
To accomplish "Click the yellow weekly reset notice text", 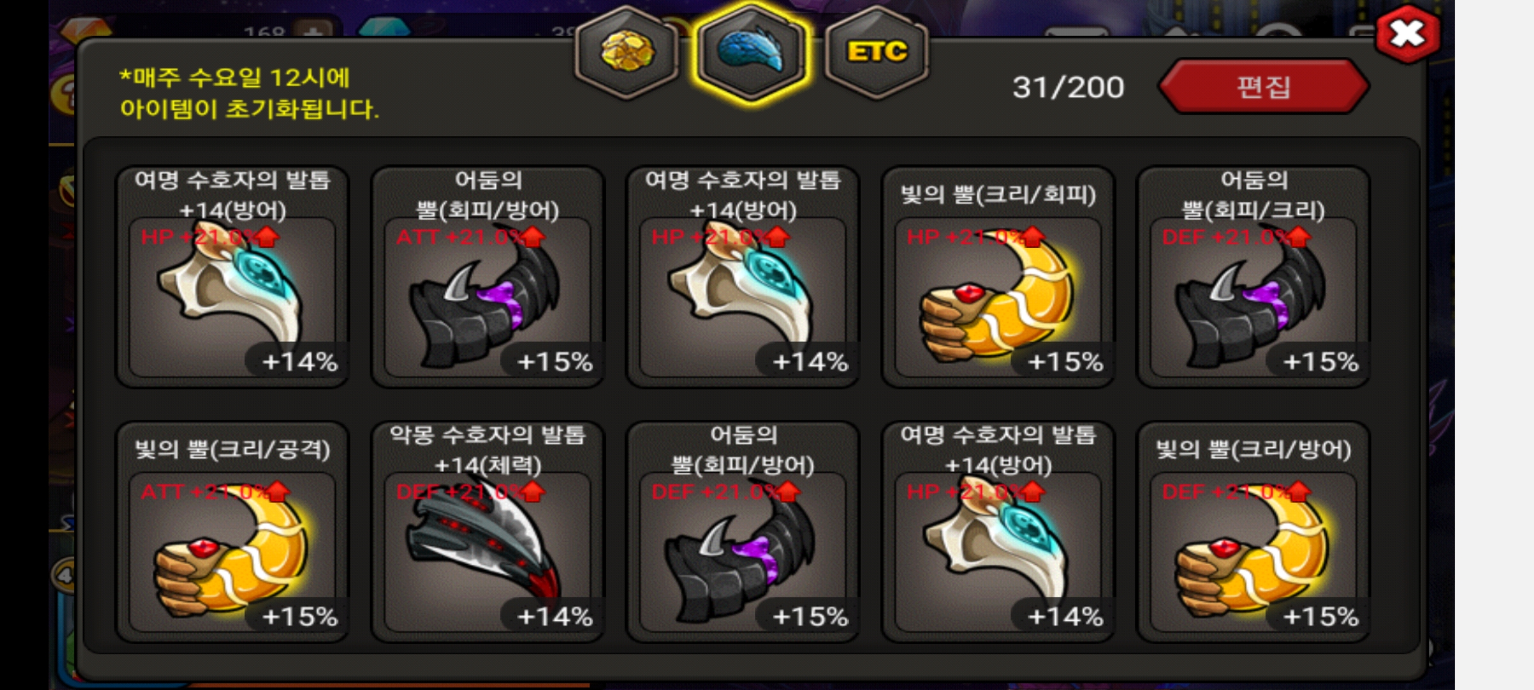I will click(249, 93).
